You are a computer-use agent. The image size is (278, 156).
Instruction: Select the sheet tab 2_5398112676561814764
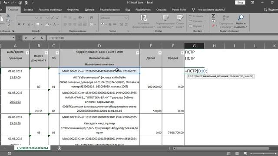click(x=32, y=148)
